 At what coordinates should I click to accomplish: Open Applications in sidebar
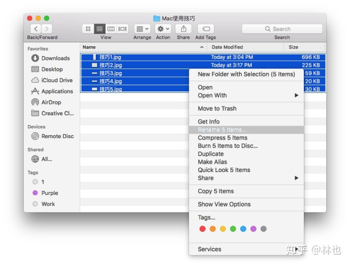(52, 91)
